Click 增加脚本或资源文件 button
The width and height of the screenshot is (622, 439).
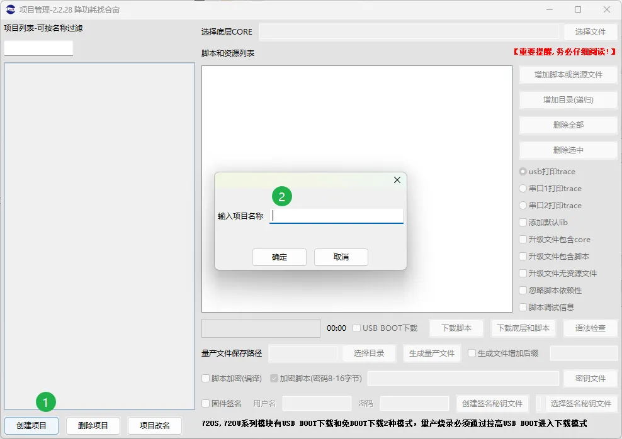click(x=568, y=74)
